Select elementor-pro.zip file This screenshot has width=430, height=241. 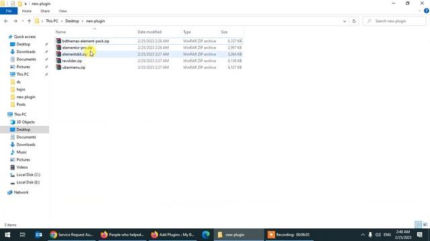(148, 48)
